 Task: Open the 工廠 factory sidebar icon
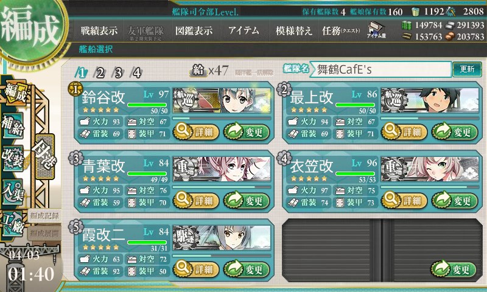tap(13, 224)
